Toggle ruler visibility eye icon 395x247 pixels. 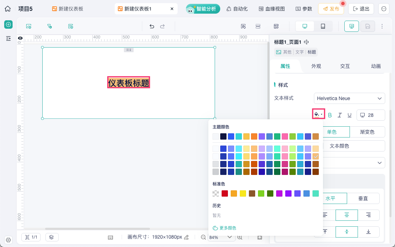20,38
